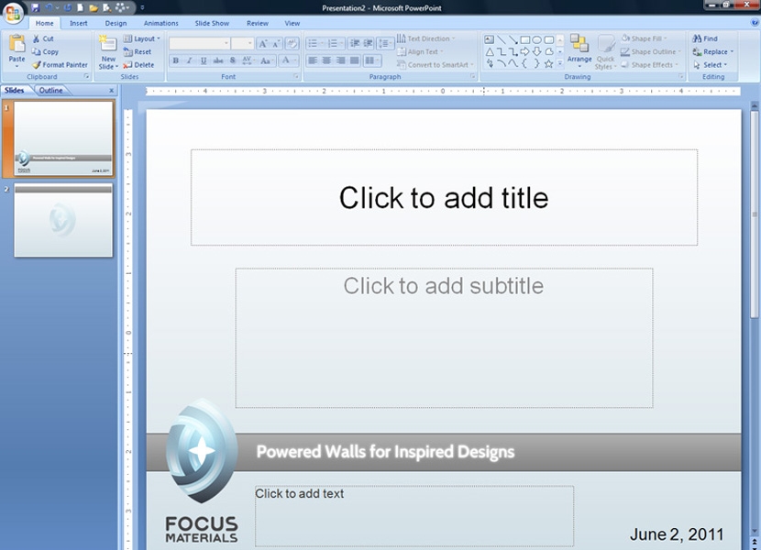761x550 pixels.
Task: Customize Quick Access Toolbar dropdown
Action: 142,7
